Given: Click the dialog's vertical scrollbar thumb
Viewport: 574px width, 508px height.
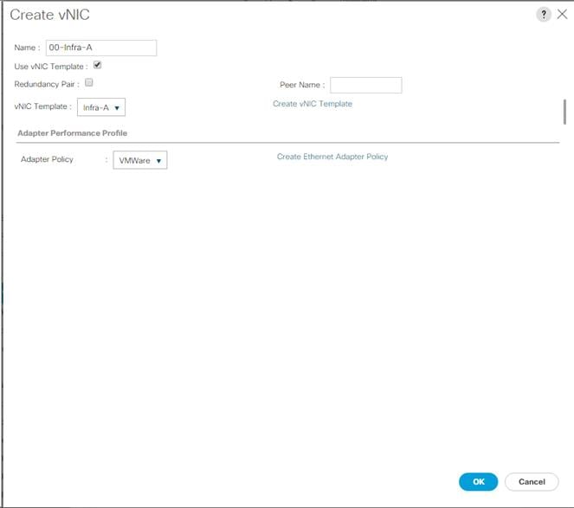Looking at the screenshot, I should 564,112.
